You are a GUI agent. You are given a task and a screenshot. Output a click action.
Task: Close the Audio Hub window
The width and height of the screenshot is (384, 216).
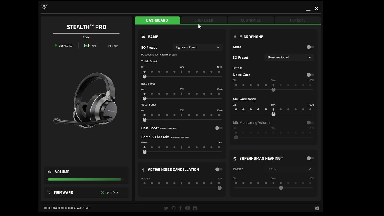pyautogui.click(x=317, y=9)
